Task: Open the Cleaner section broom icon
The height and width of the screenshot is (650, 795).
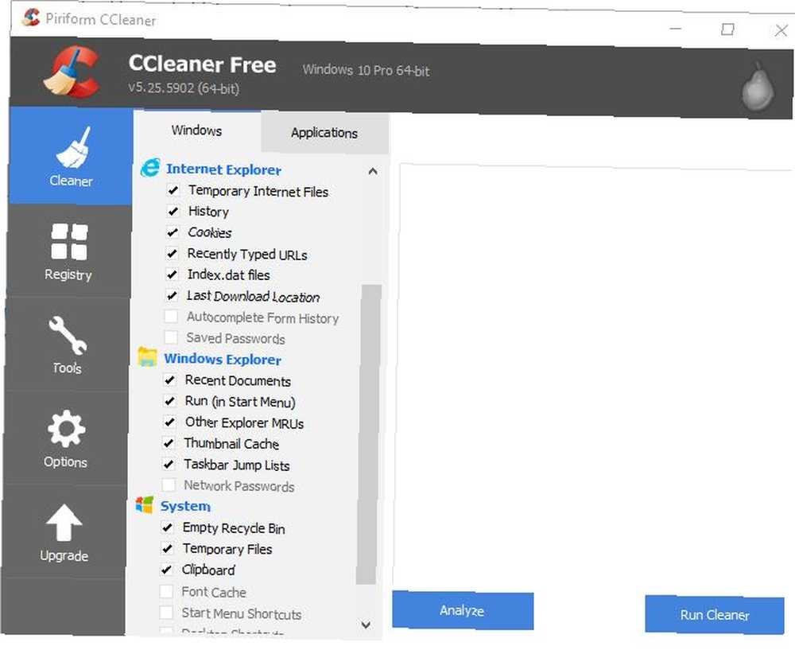Action: 74,148
